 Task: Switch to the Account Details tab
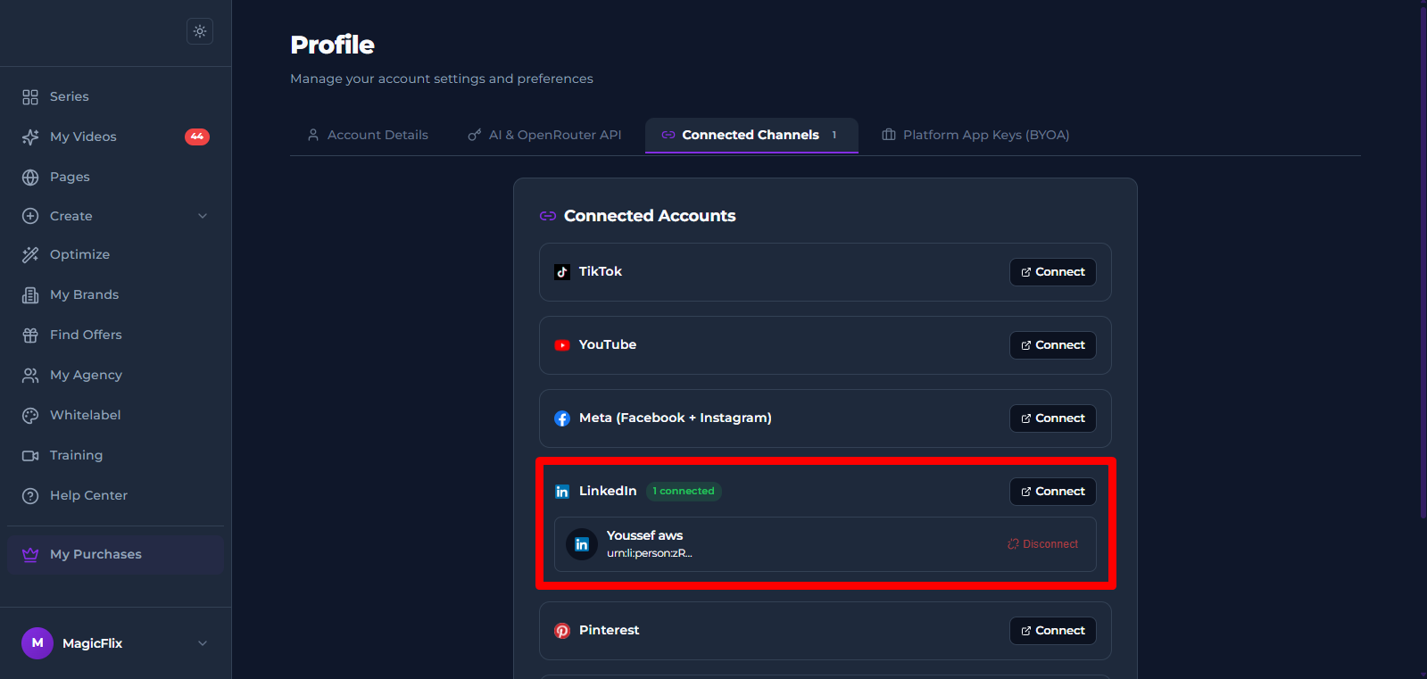click(368, 135)
